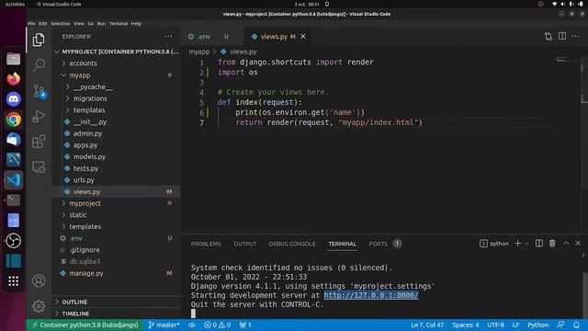
Task: Change Spaces: 4 indentation setting
Action: (x=466, y=325)
